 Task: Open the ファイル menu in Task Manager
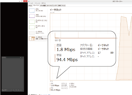(x=31, y=3)
